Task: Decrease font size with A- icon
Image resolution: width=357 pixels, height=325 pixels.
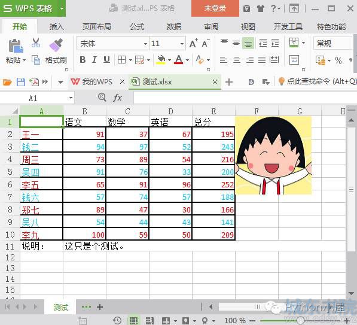Action: click(x=206, y=43)
